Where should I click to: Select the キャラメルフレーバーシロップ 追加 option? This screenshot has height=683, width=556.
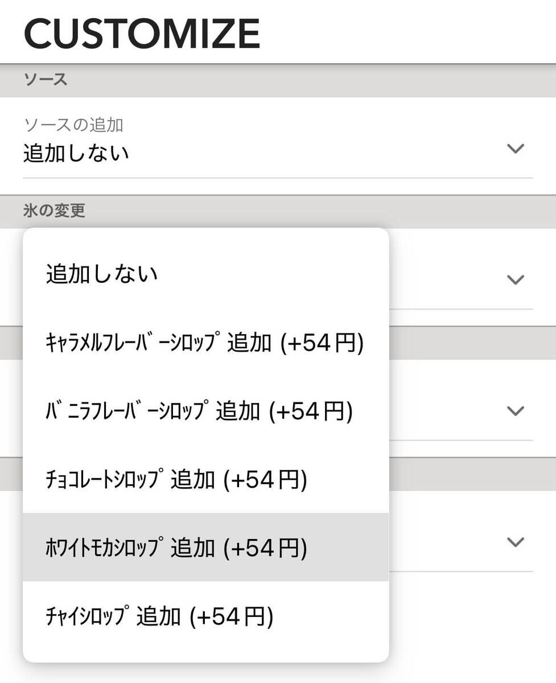(205, 343)
